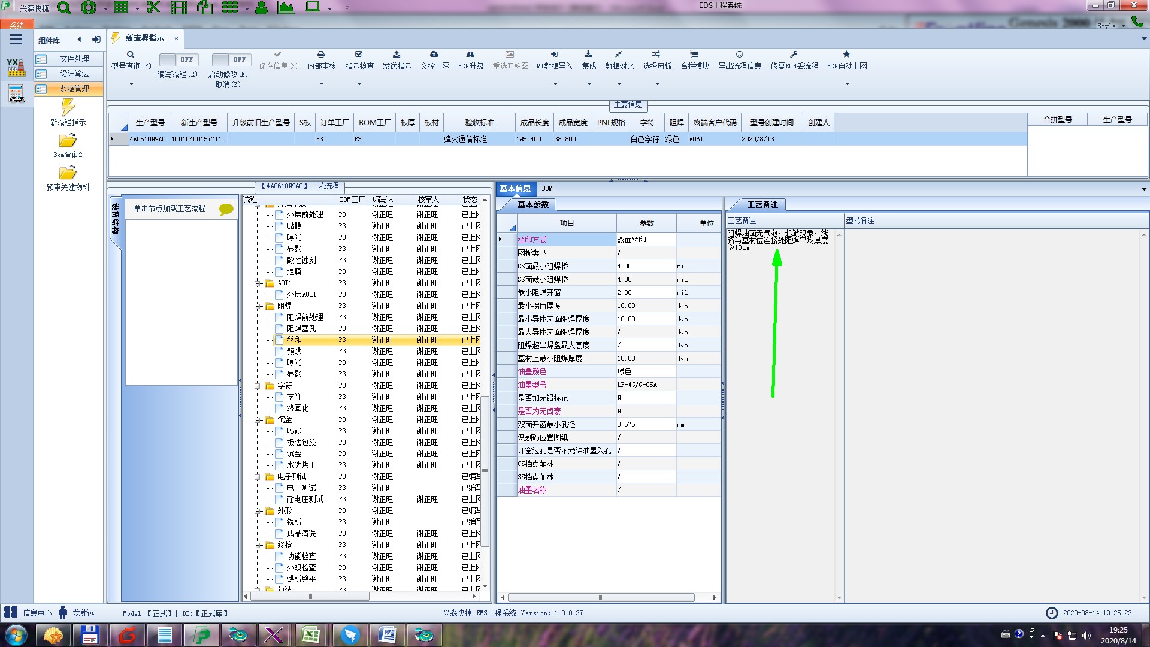Screen dimensions: 1150x647
Task: Collapse the 阻焊 folder in tree
Action: 258,306
